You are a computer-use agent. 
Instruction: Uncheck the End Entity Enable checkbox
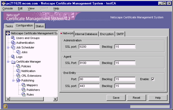[x=153, y=79]
